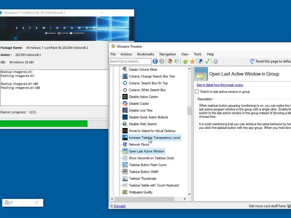
Task: Click the Disable Action Center icon
Action: click(x=125, y=97)
